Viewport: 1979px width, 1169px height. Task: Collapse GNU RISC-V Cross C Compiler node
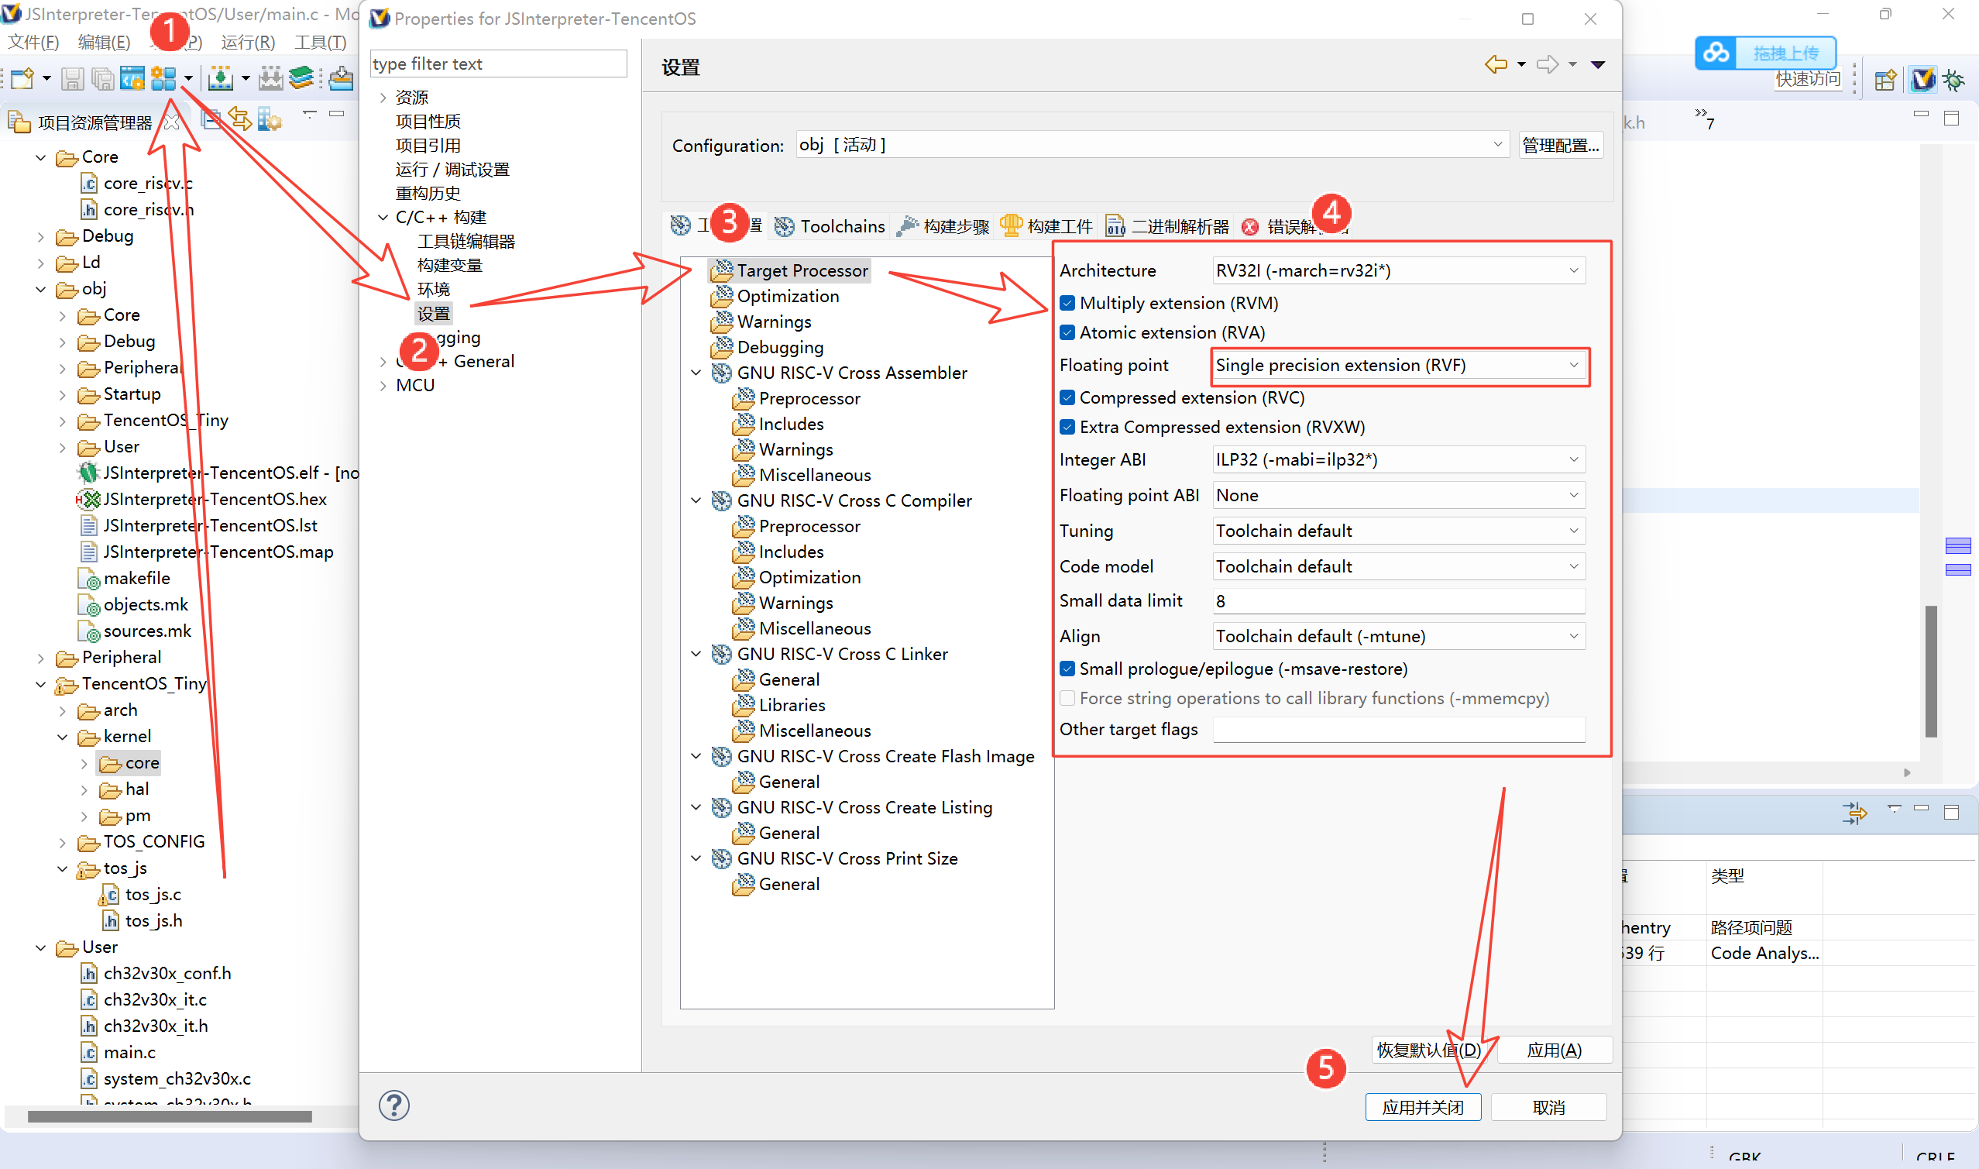point(696,501)
